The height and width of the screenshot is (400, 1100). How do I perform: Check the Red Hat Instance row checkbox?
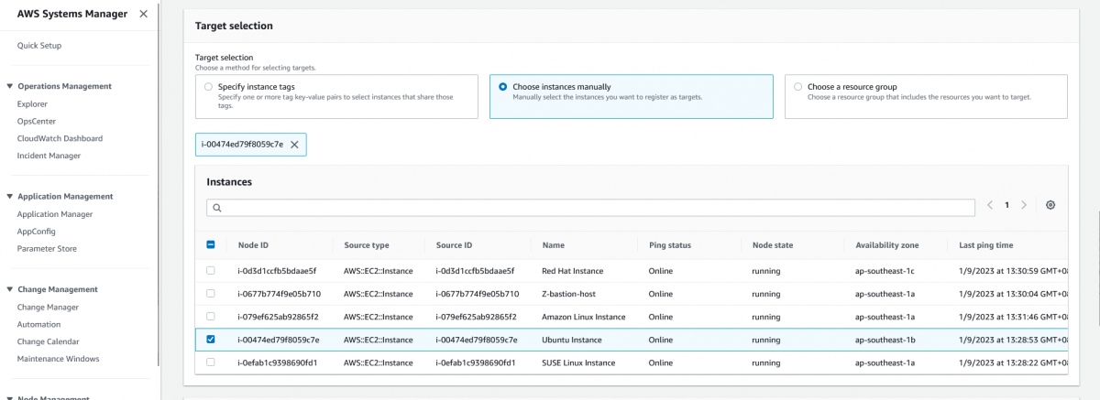pyautogui.click(x=211, y=271)
